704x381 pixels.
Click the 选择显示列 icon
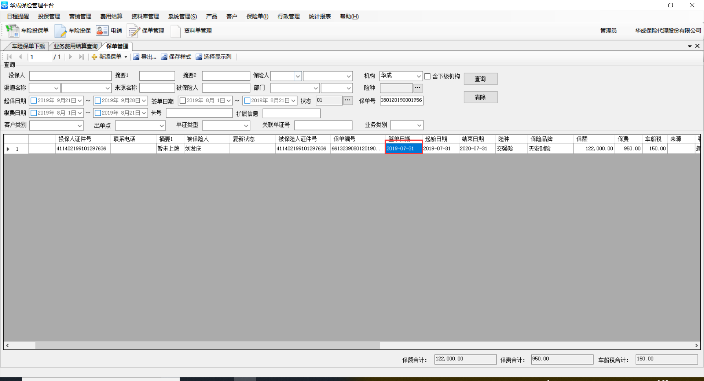pos(199,57)
